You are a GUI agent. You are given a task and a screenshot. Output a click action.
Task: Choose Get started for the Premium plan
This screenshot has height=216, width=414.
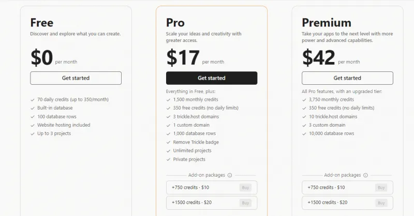click(347, 78)
